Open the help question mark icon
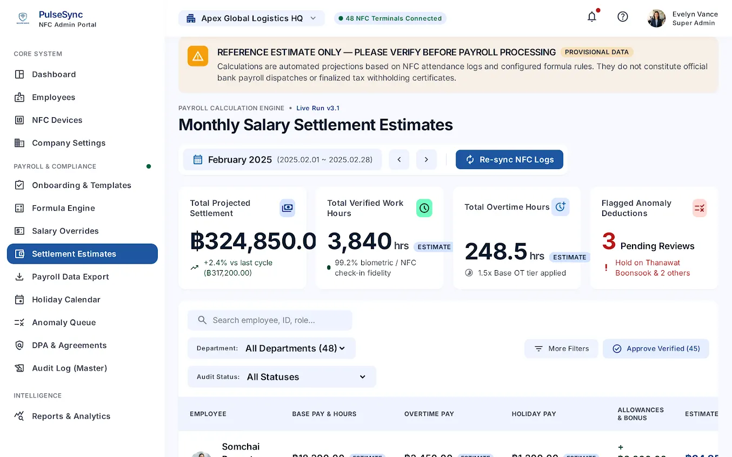 [x=623, y=17]
